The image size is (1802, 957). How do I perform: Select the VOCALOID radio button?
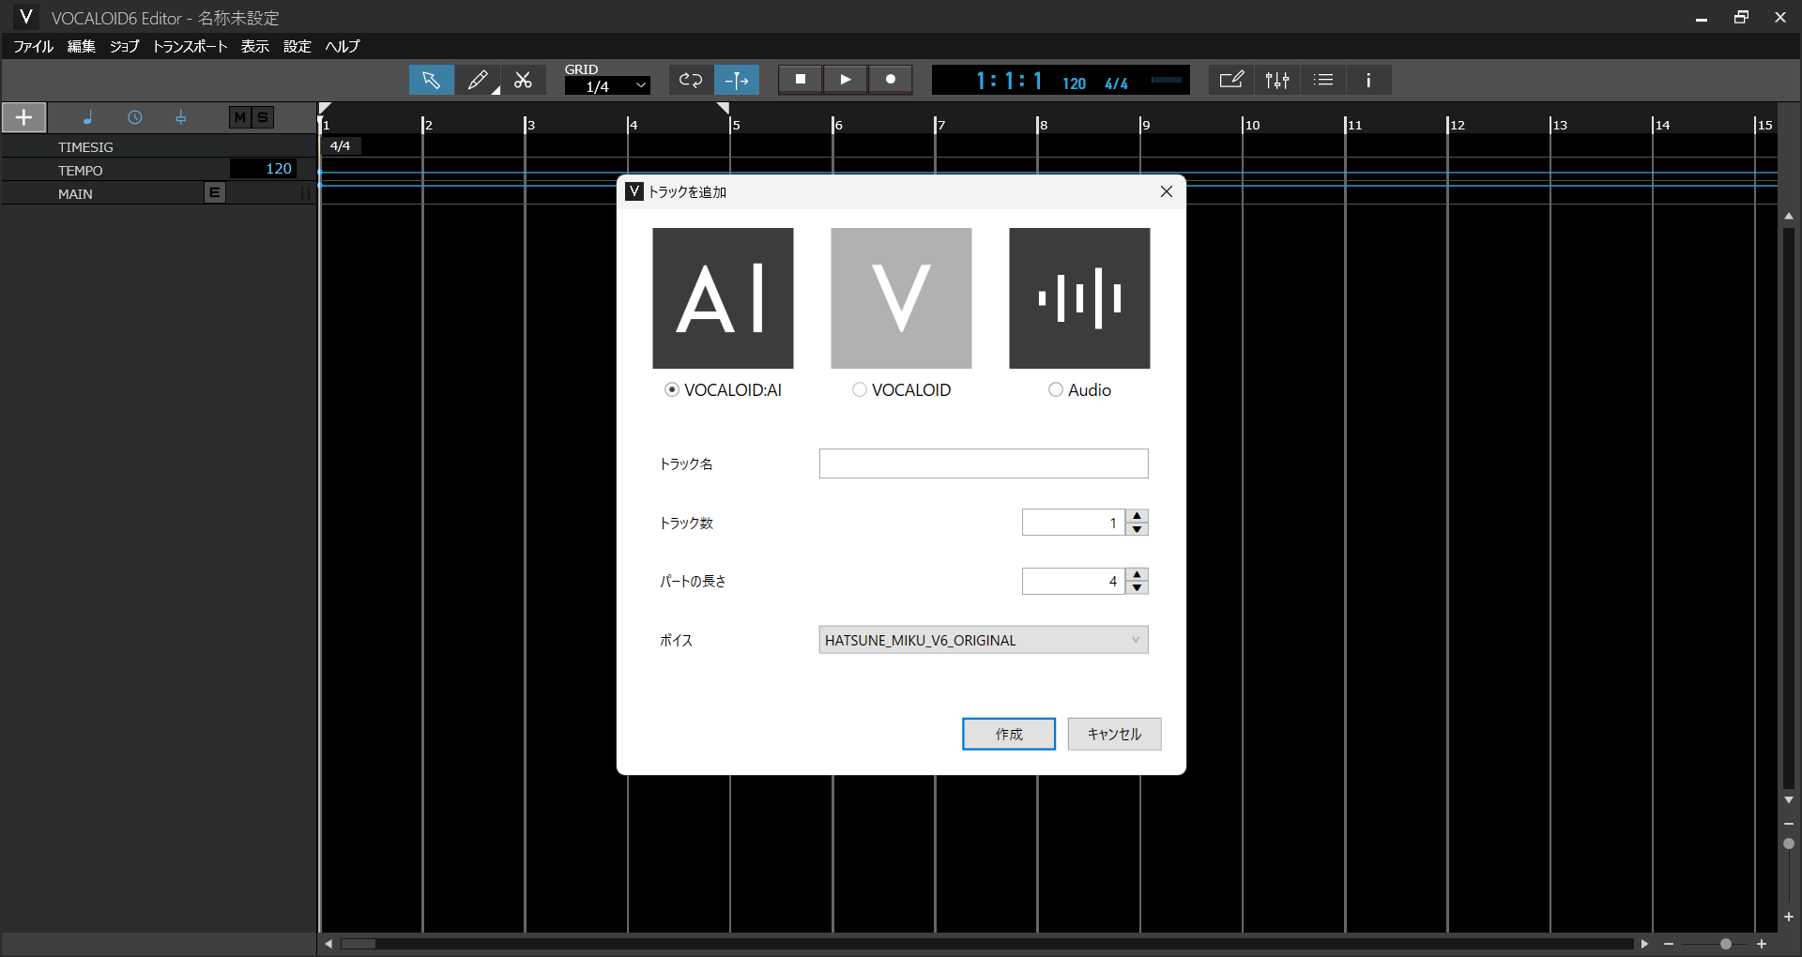point(860,389)
